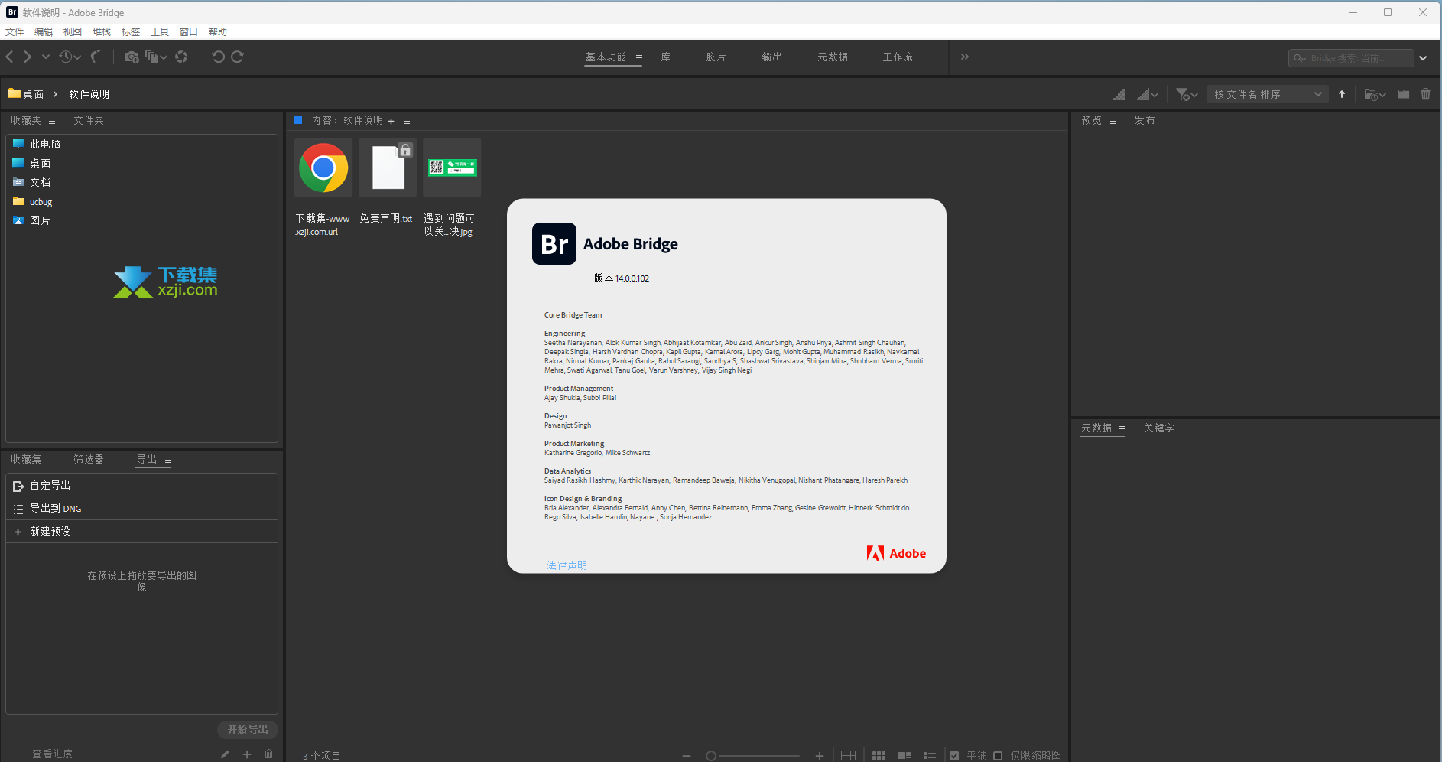Select the 免责声明.txt thumbnail
The width and height of the screenshot is (1442, 762).
pyautogui.click(x=388, y=168)
